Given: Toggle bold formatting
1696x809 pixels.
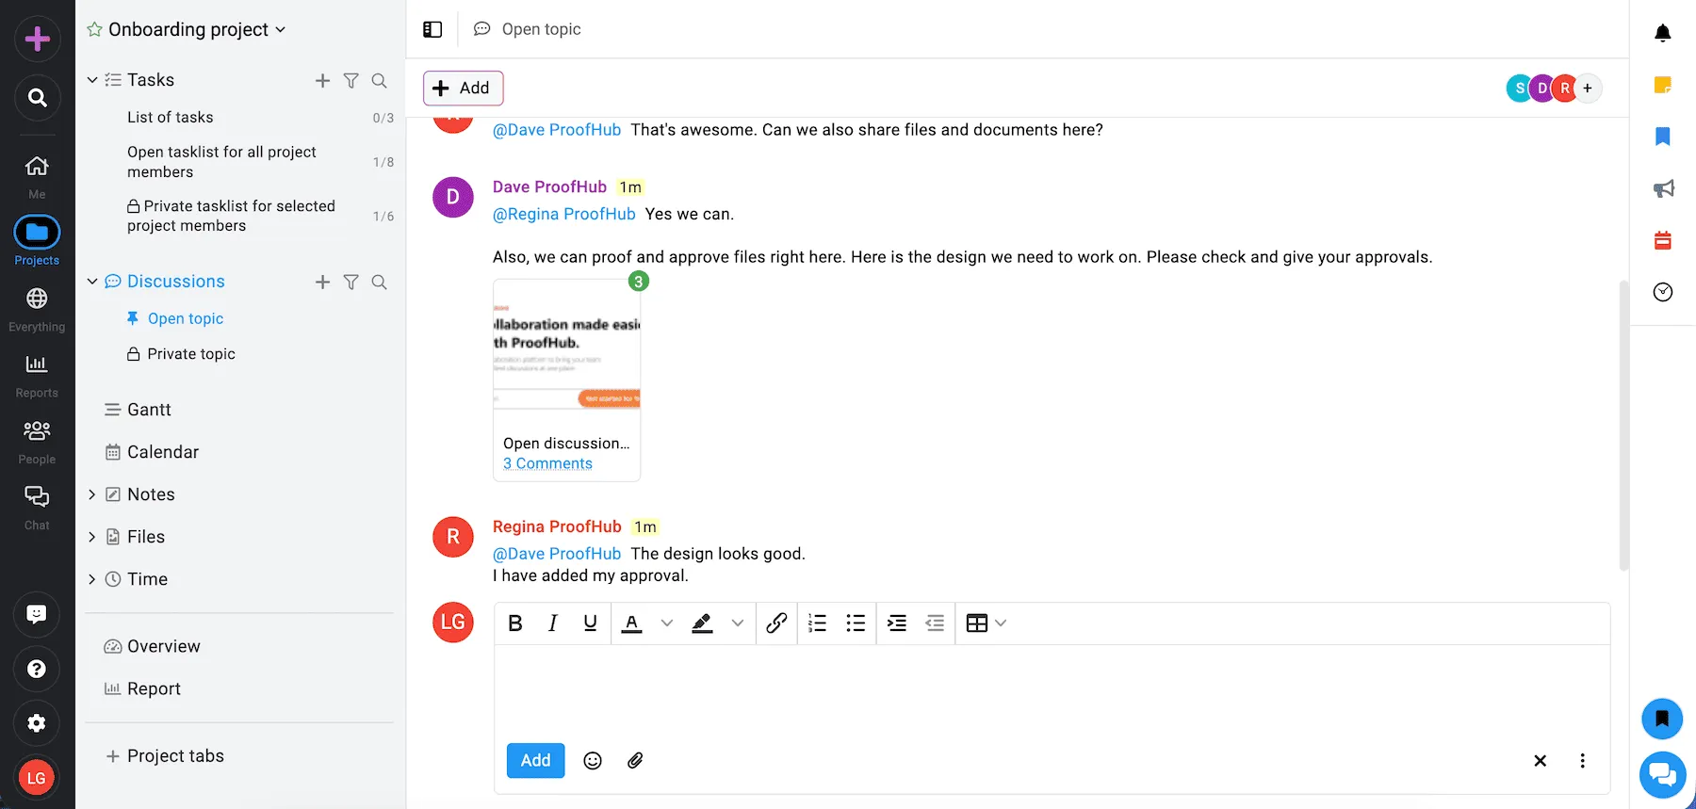Looking at the screenshot, I should coord(515,623).
